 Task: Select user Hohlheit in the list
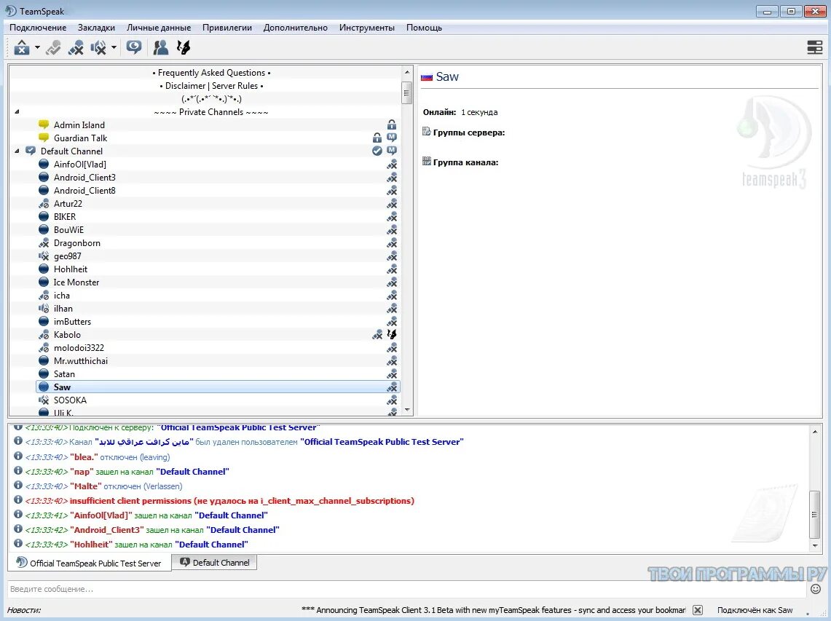tap(71, 269)
